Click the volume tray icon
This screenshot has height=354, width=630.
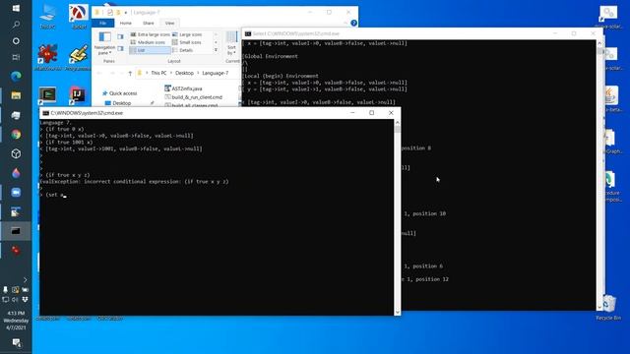[x=16, y=299]
